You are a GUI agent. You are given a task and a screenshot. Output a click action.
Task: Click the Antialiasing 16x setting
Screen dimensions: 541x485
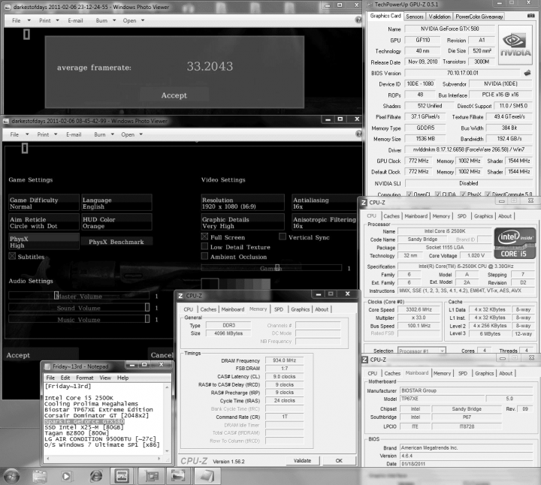pyautogui.click(x=325, y=203)
